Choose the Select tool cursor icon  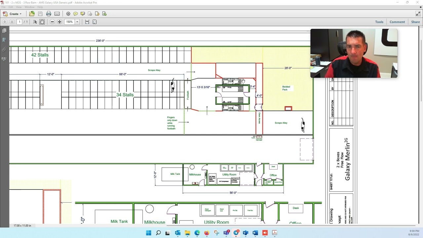click(35, 22)
